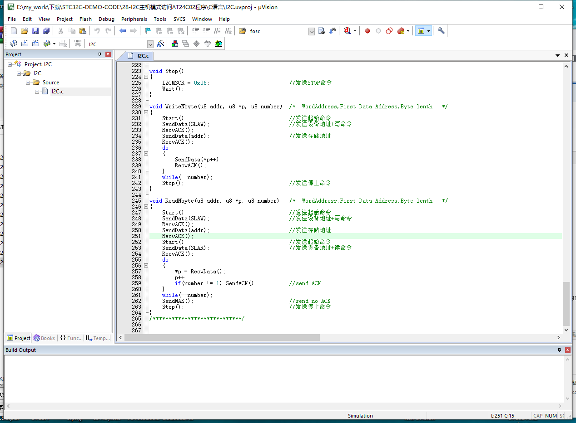The width and height of the screenshot is (576, 423).
Task: Open editor tab list dropdown arrow
Action: [557, 55]
